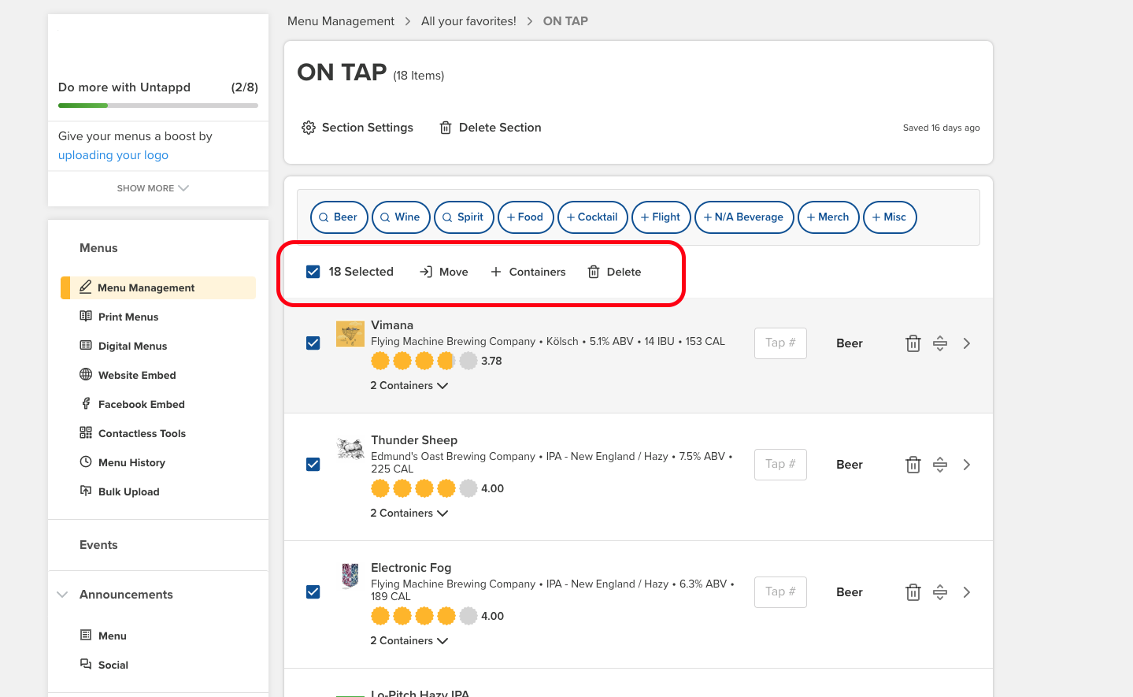
Task: Select Menu History in sidebar
Action: click(x=131, y=462)
